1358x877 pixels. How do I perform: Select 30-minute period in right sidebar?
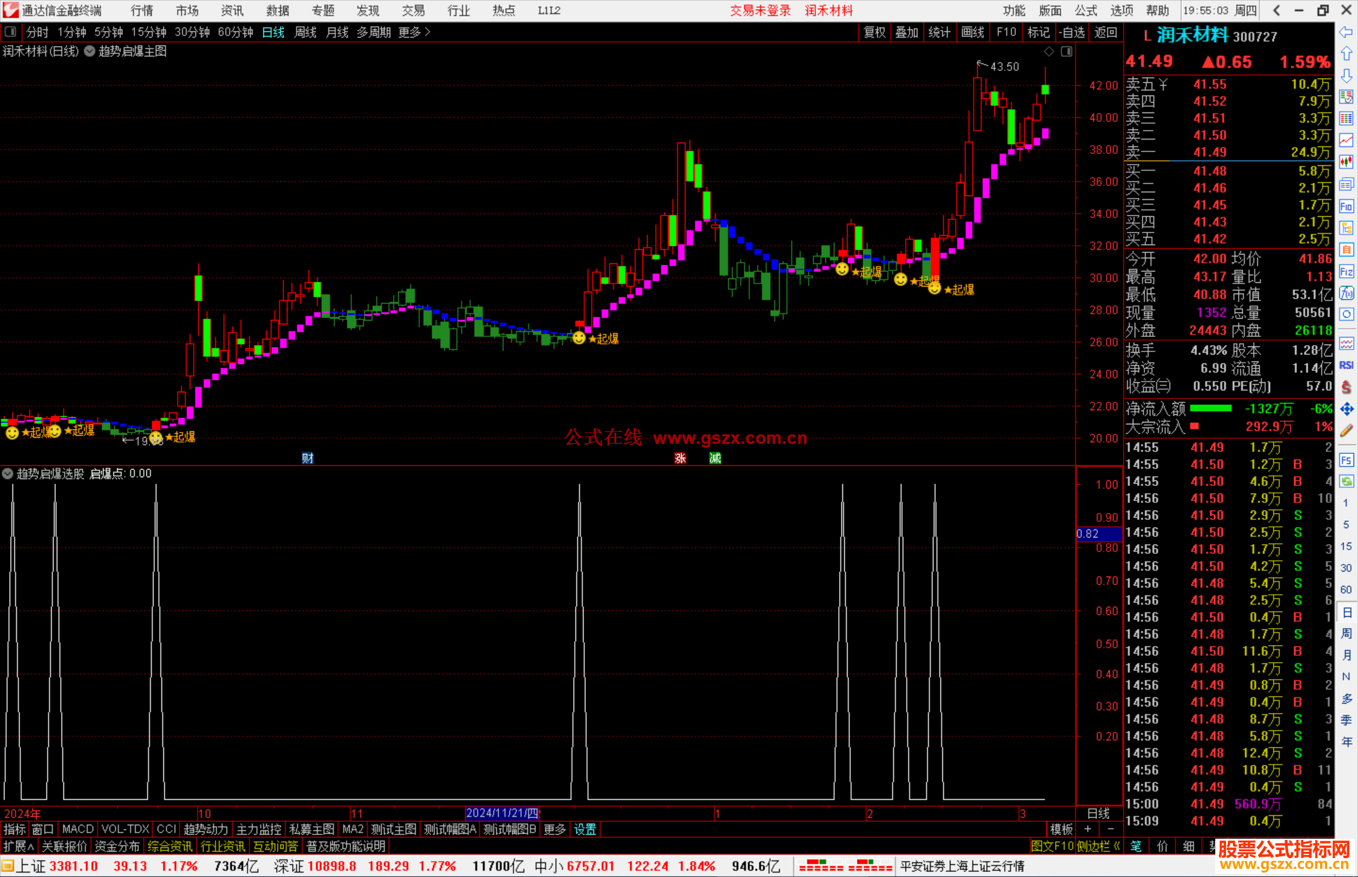pos(1346,568)
